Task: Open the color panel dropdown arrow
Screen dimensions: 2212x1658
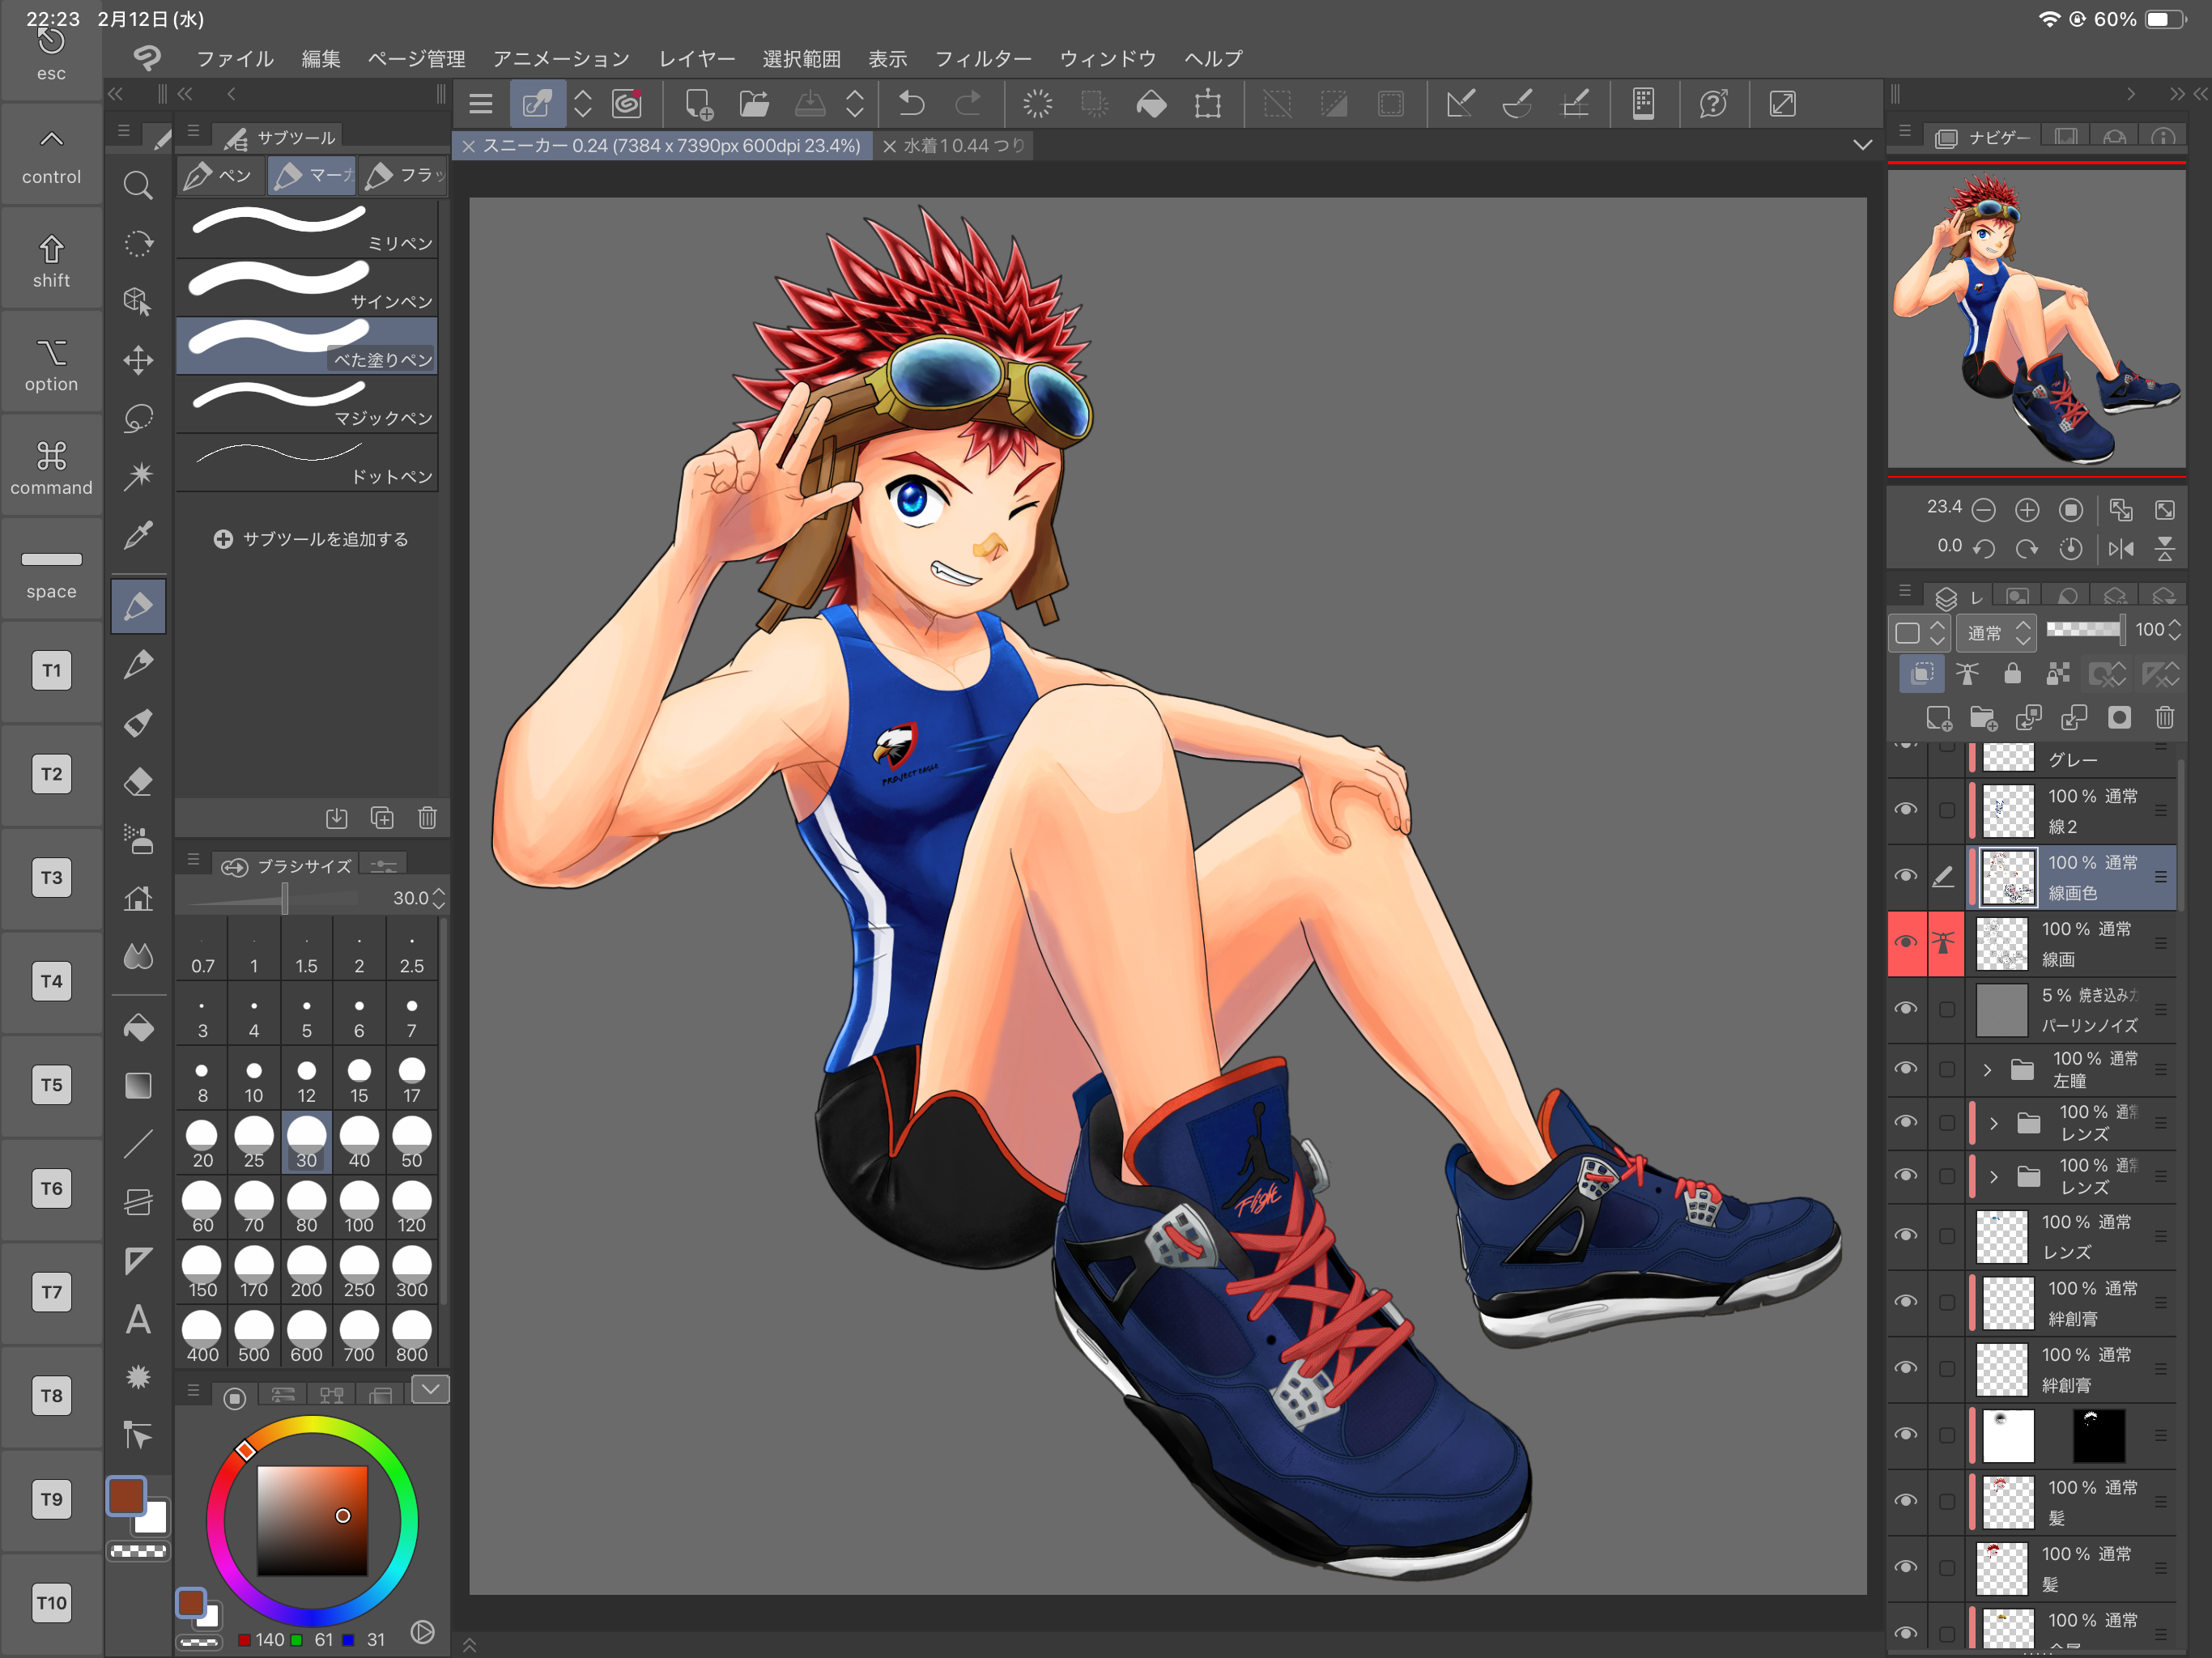Action: point(430,1389)
